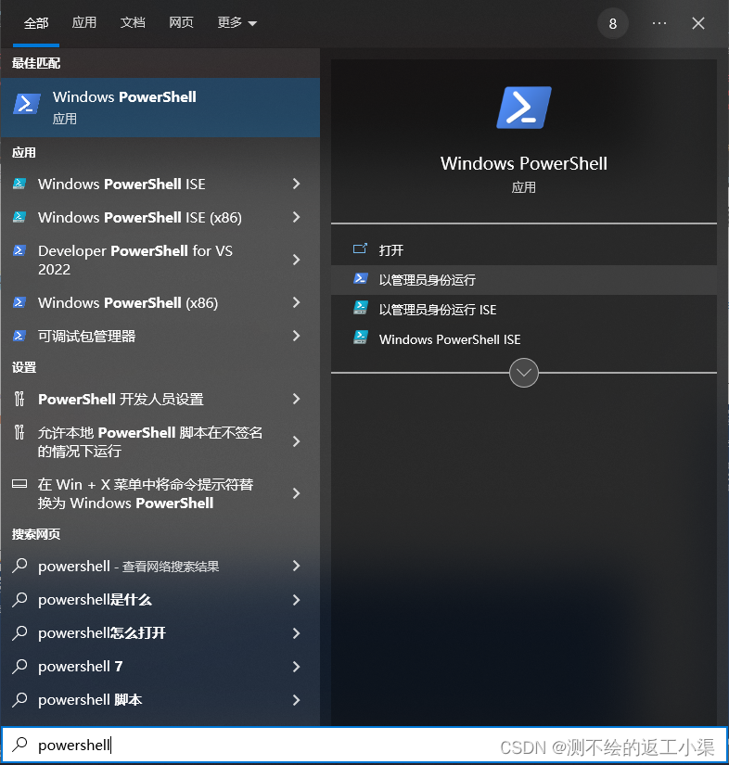Open the Windows PowerShell best match result
This screenshot has height=765, width=729.
pyautogui.click(x=160, y=108)
